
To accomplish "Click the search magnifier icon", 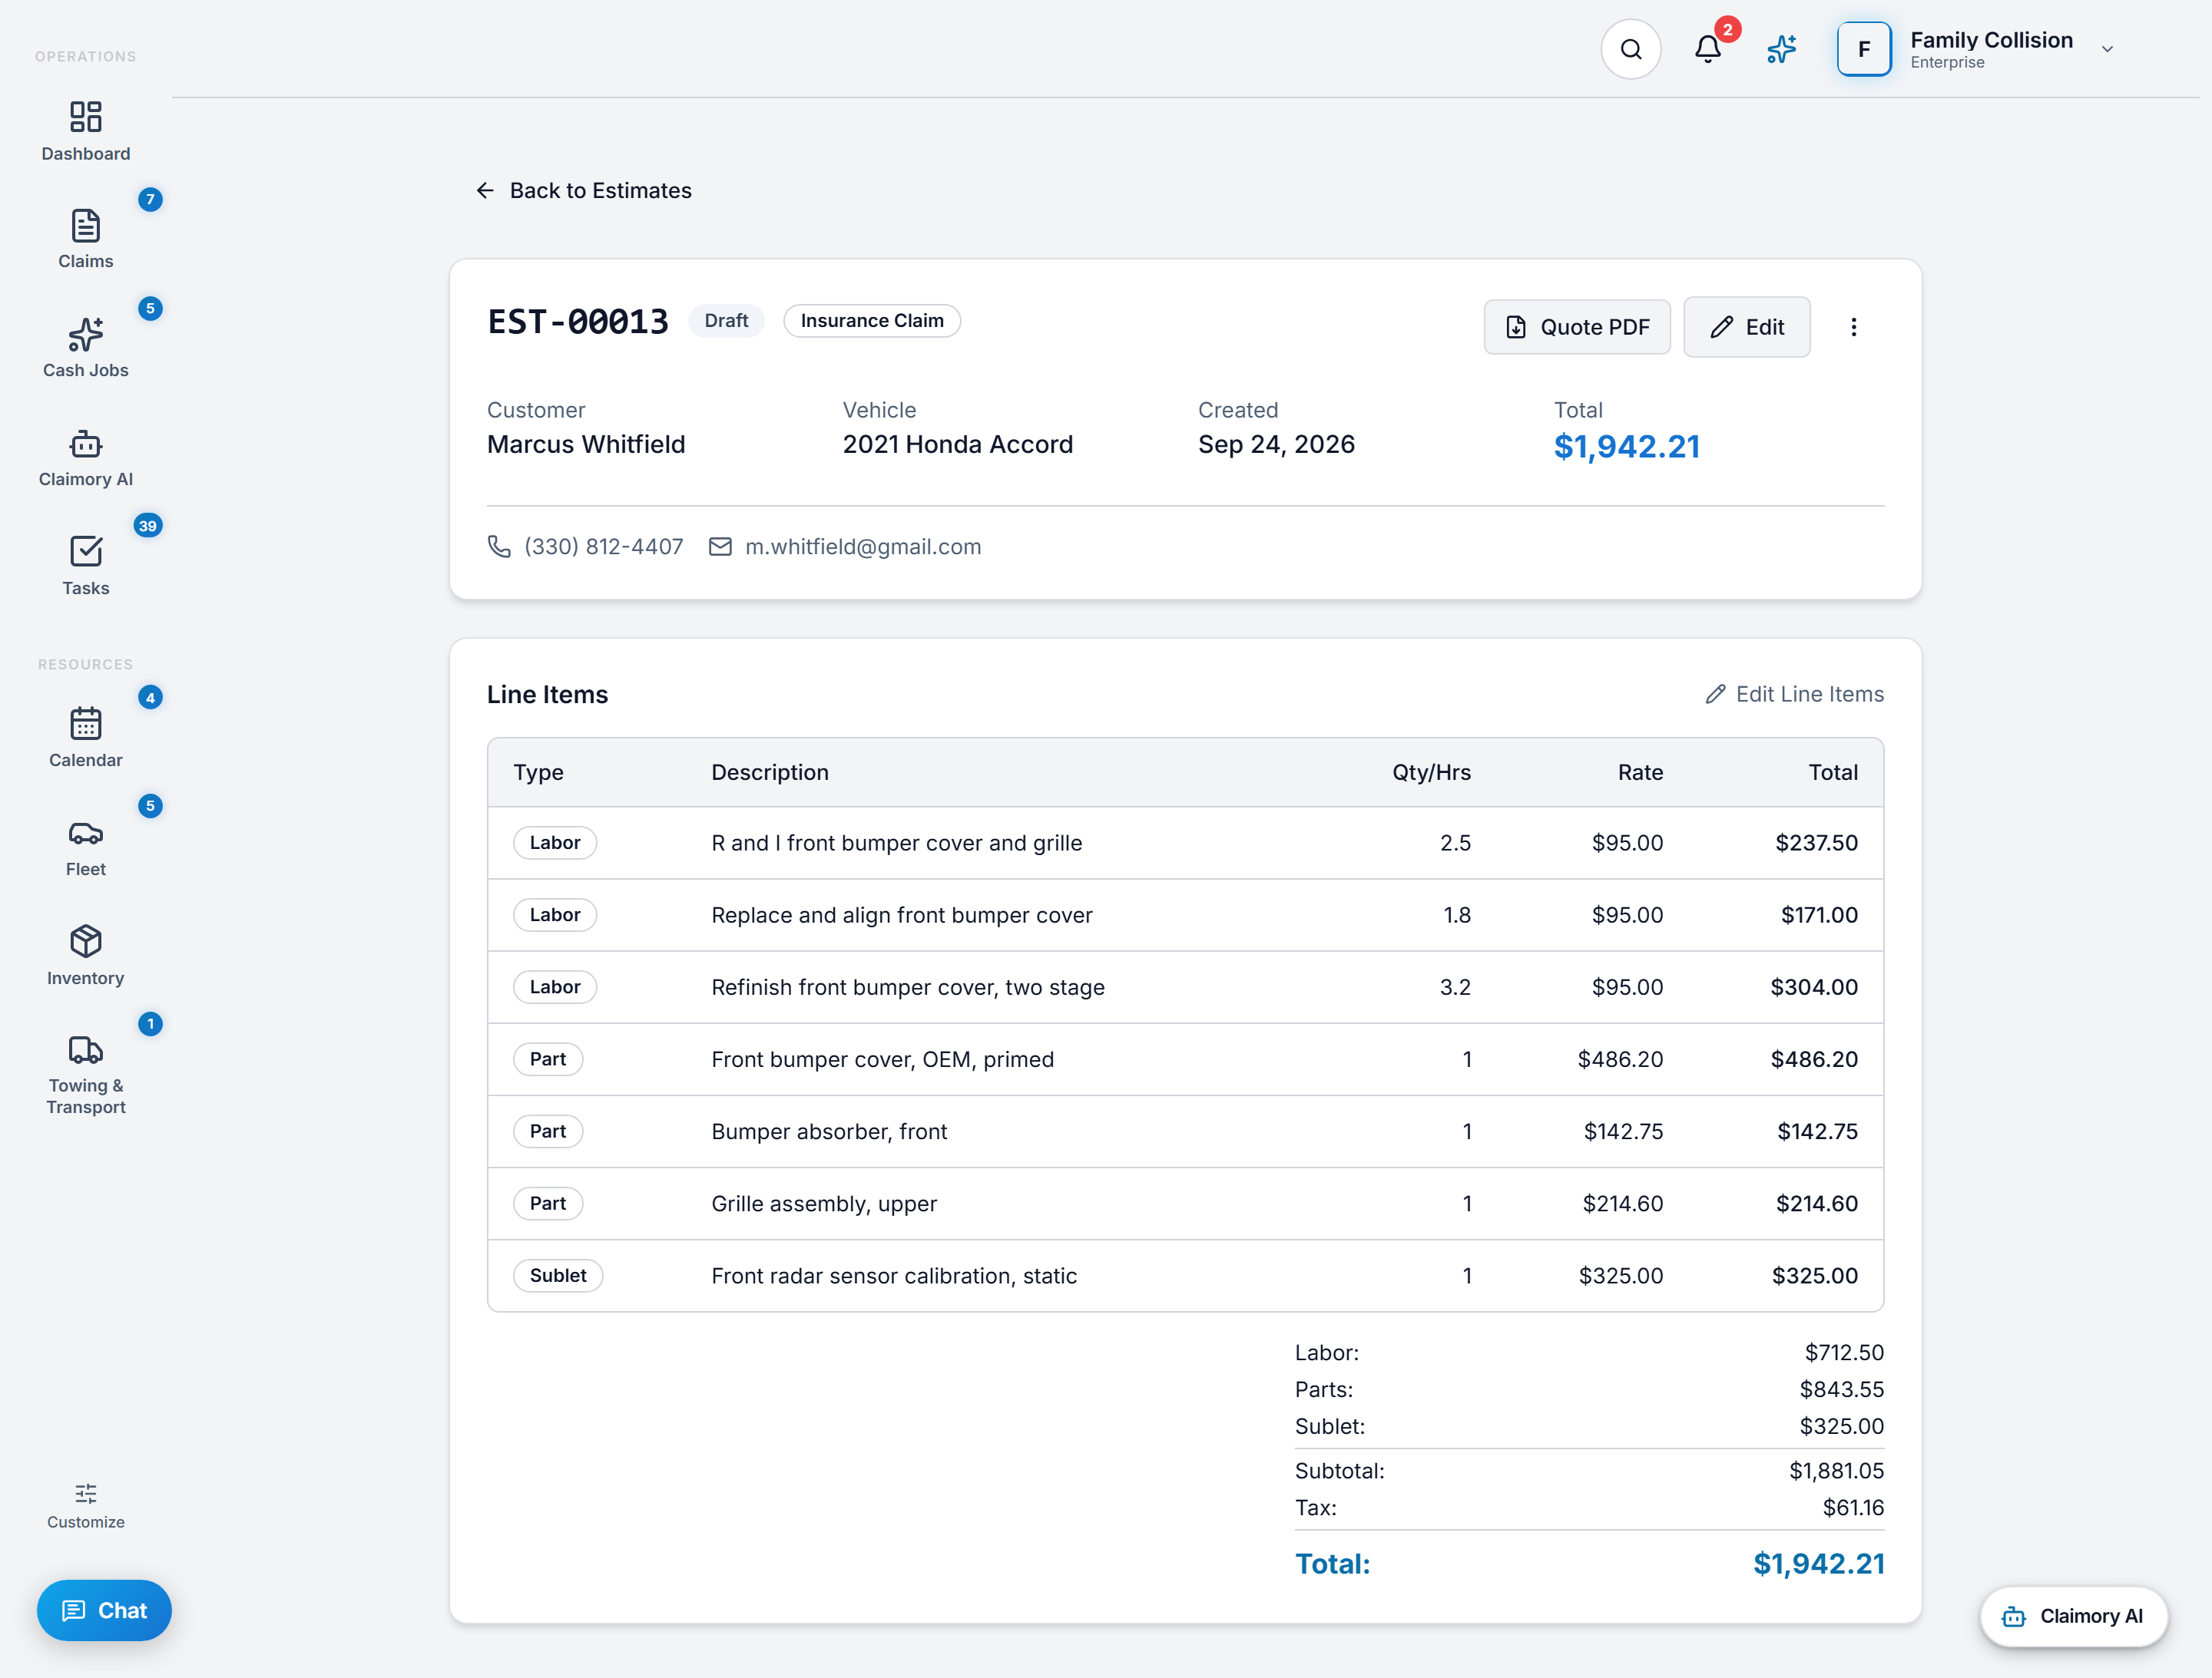I will coord(1630,49).
